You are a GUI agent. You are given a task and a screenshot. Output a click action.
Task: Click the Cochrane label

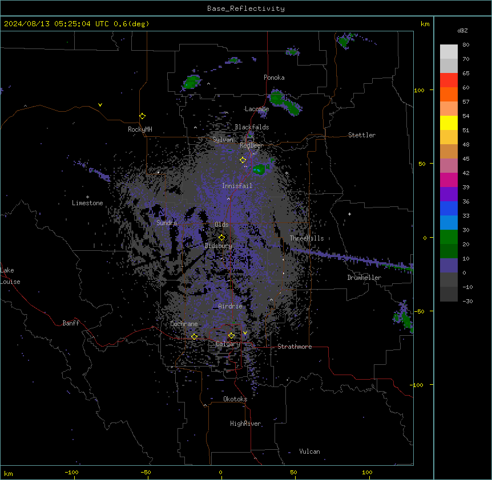pos(184,324)
